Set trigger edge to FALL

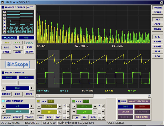pyautogui.click(x=18, y=47)
